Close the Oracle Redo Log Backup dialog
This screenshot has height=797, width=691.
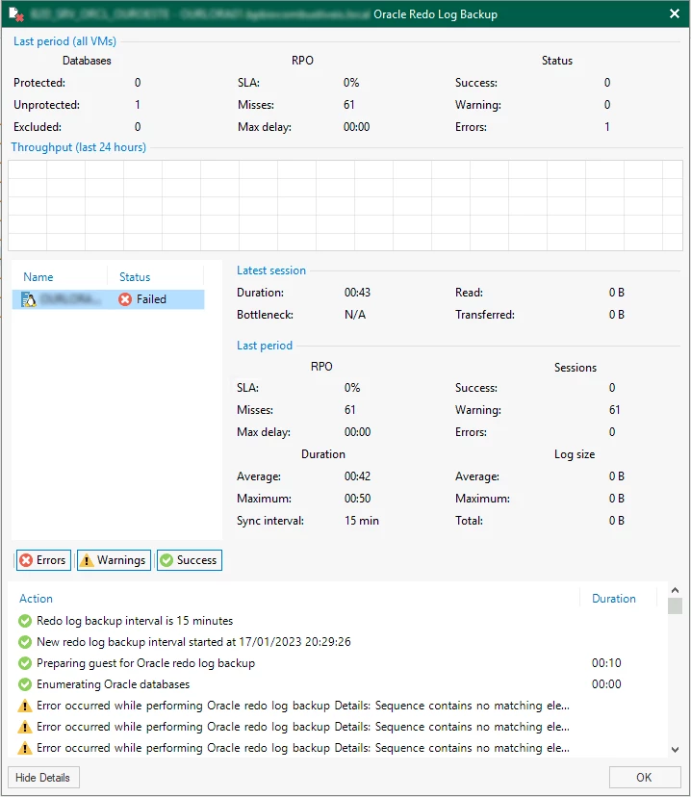click(675, 13)
